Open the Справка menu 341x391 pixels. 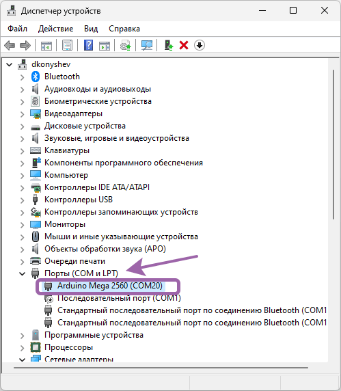pos(124,29)
